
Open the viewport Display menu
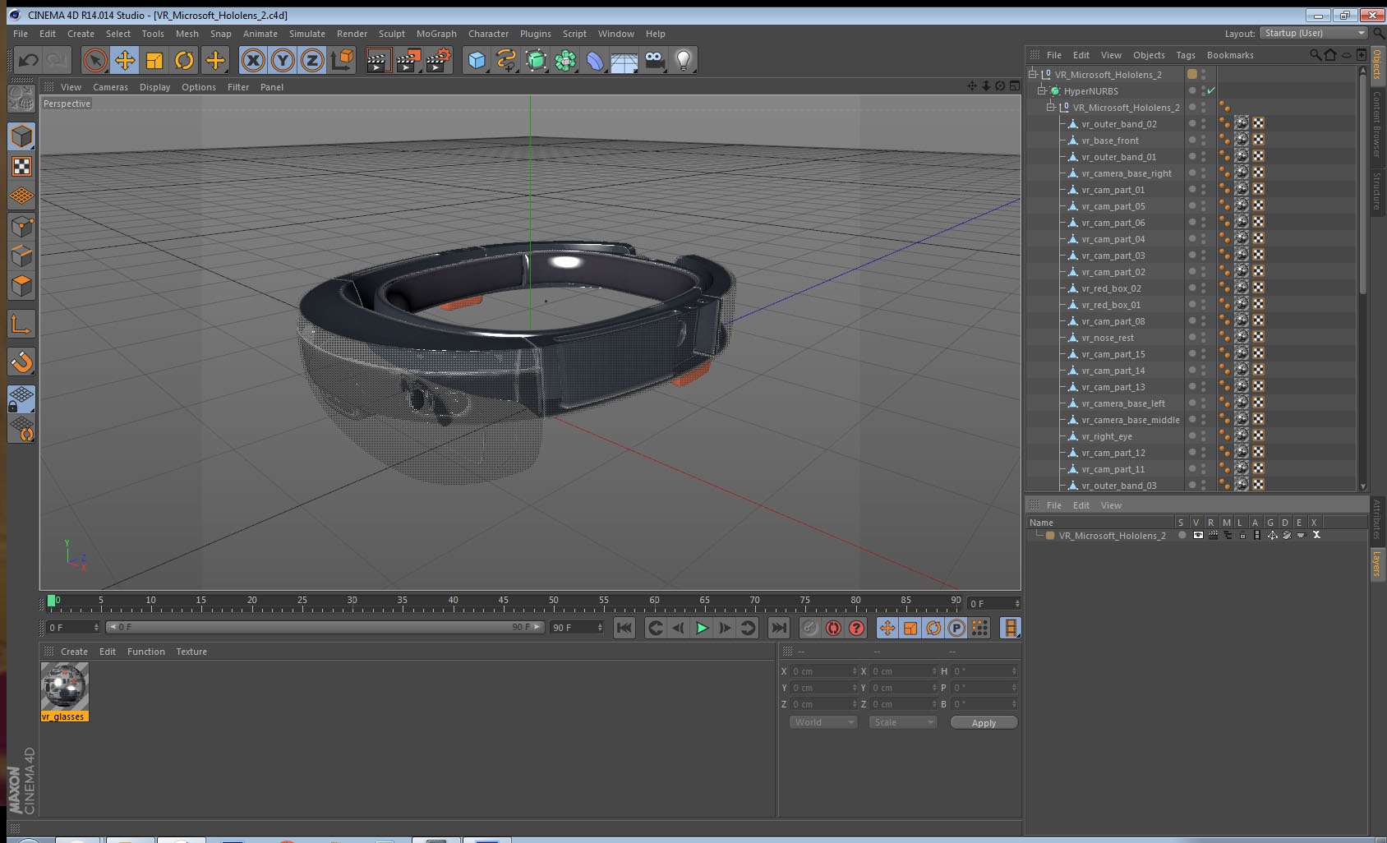(x=154, y=87)
